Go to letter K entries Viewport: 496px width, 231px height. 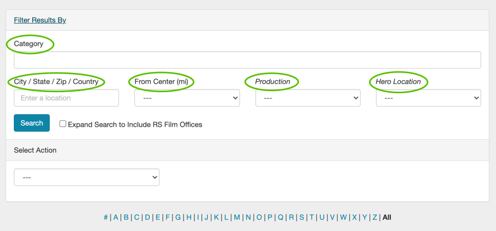(x=216, y=217)
